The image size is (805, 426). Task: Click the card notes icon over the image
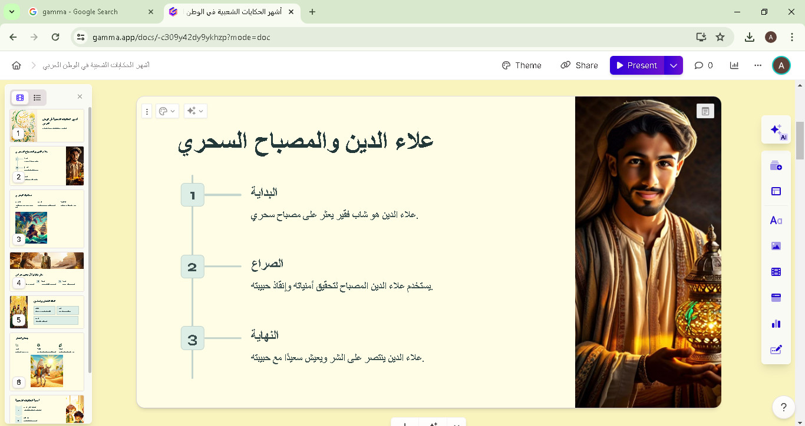(705, 111)
